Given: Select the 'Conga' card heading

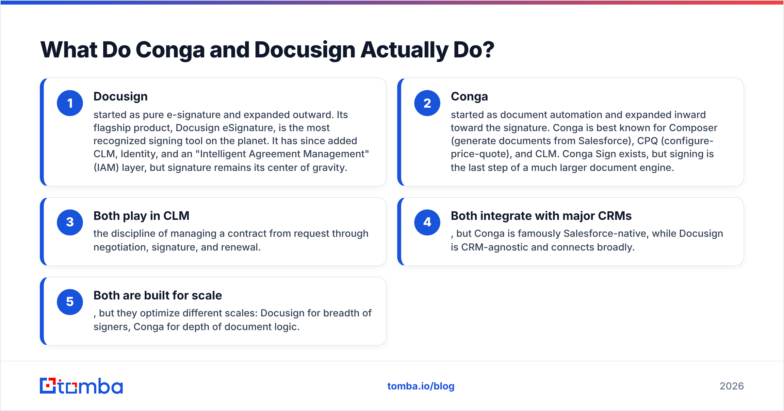Looking at the screenshot, I should click(469, 97).
